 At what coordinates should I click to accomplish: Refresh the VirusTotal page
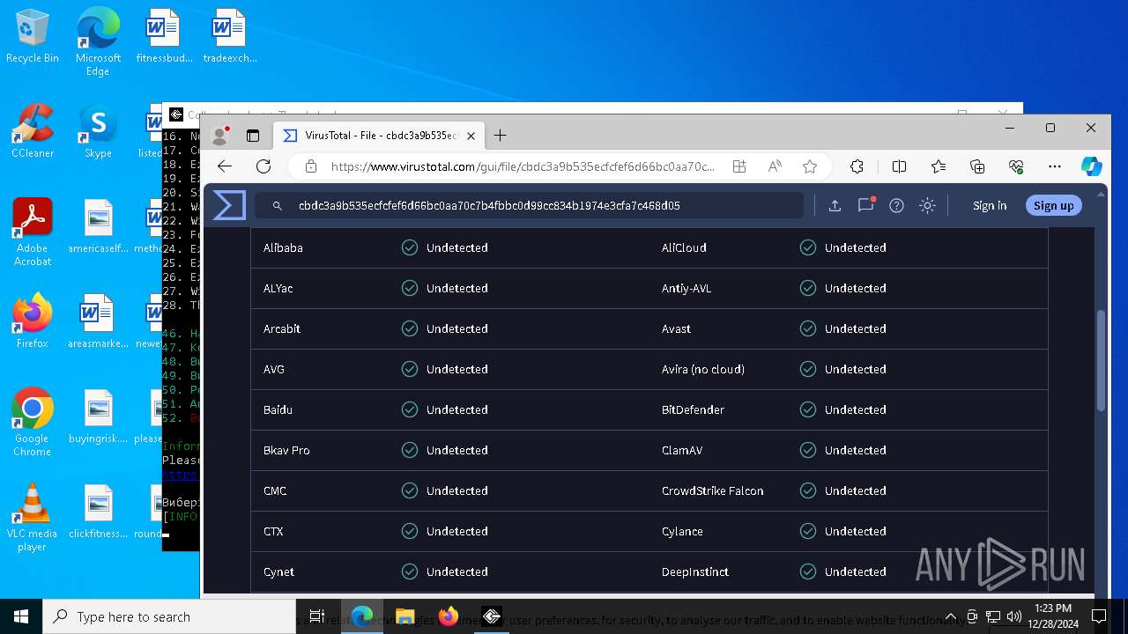[x=263, y=166]
